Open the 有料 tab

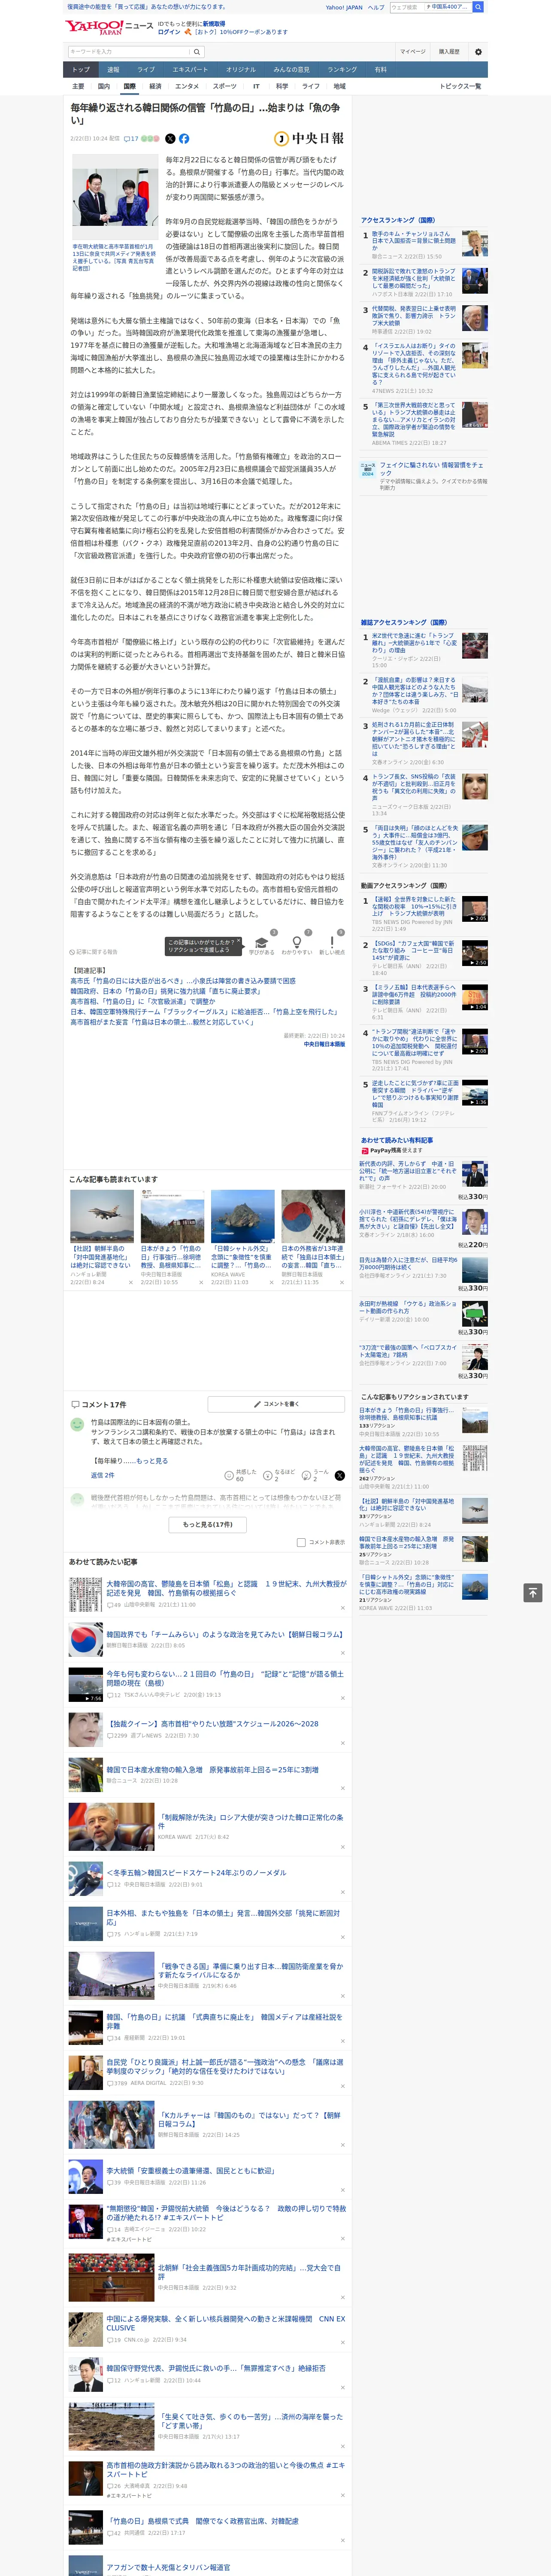[x=380, y=70]
